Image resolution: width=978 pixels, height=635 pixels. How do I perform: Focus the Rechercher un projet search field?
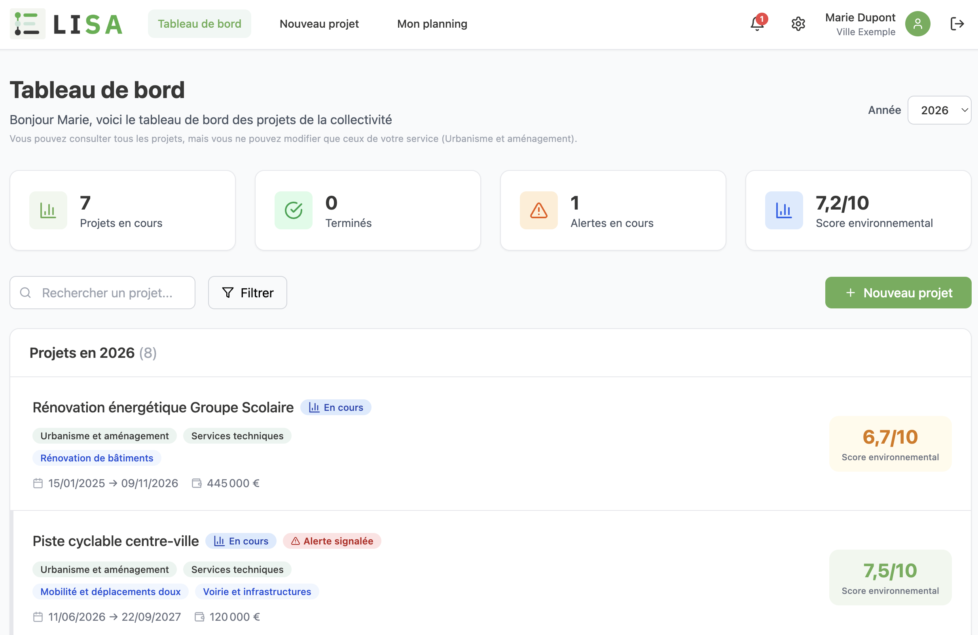[102, 293]
